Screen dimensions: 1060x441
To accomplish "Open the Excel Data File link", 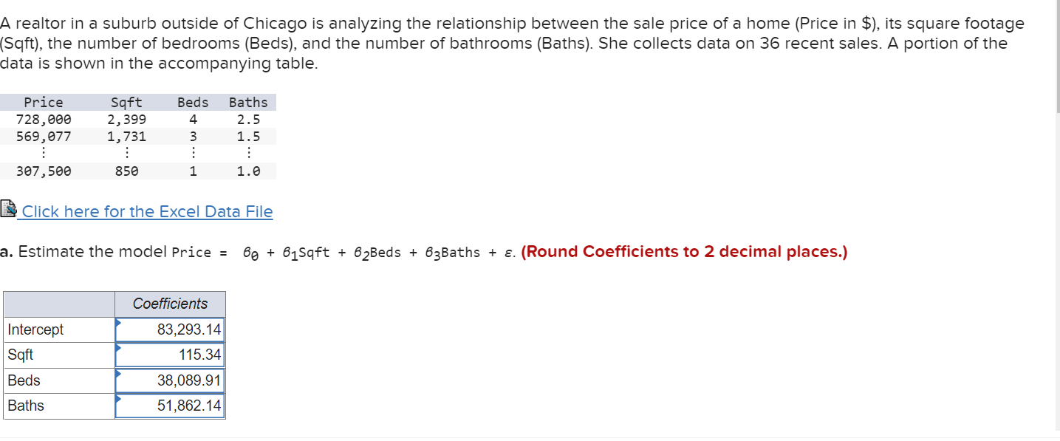I will (146, 212).
